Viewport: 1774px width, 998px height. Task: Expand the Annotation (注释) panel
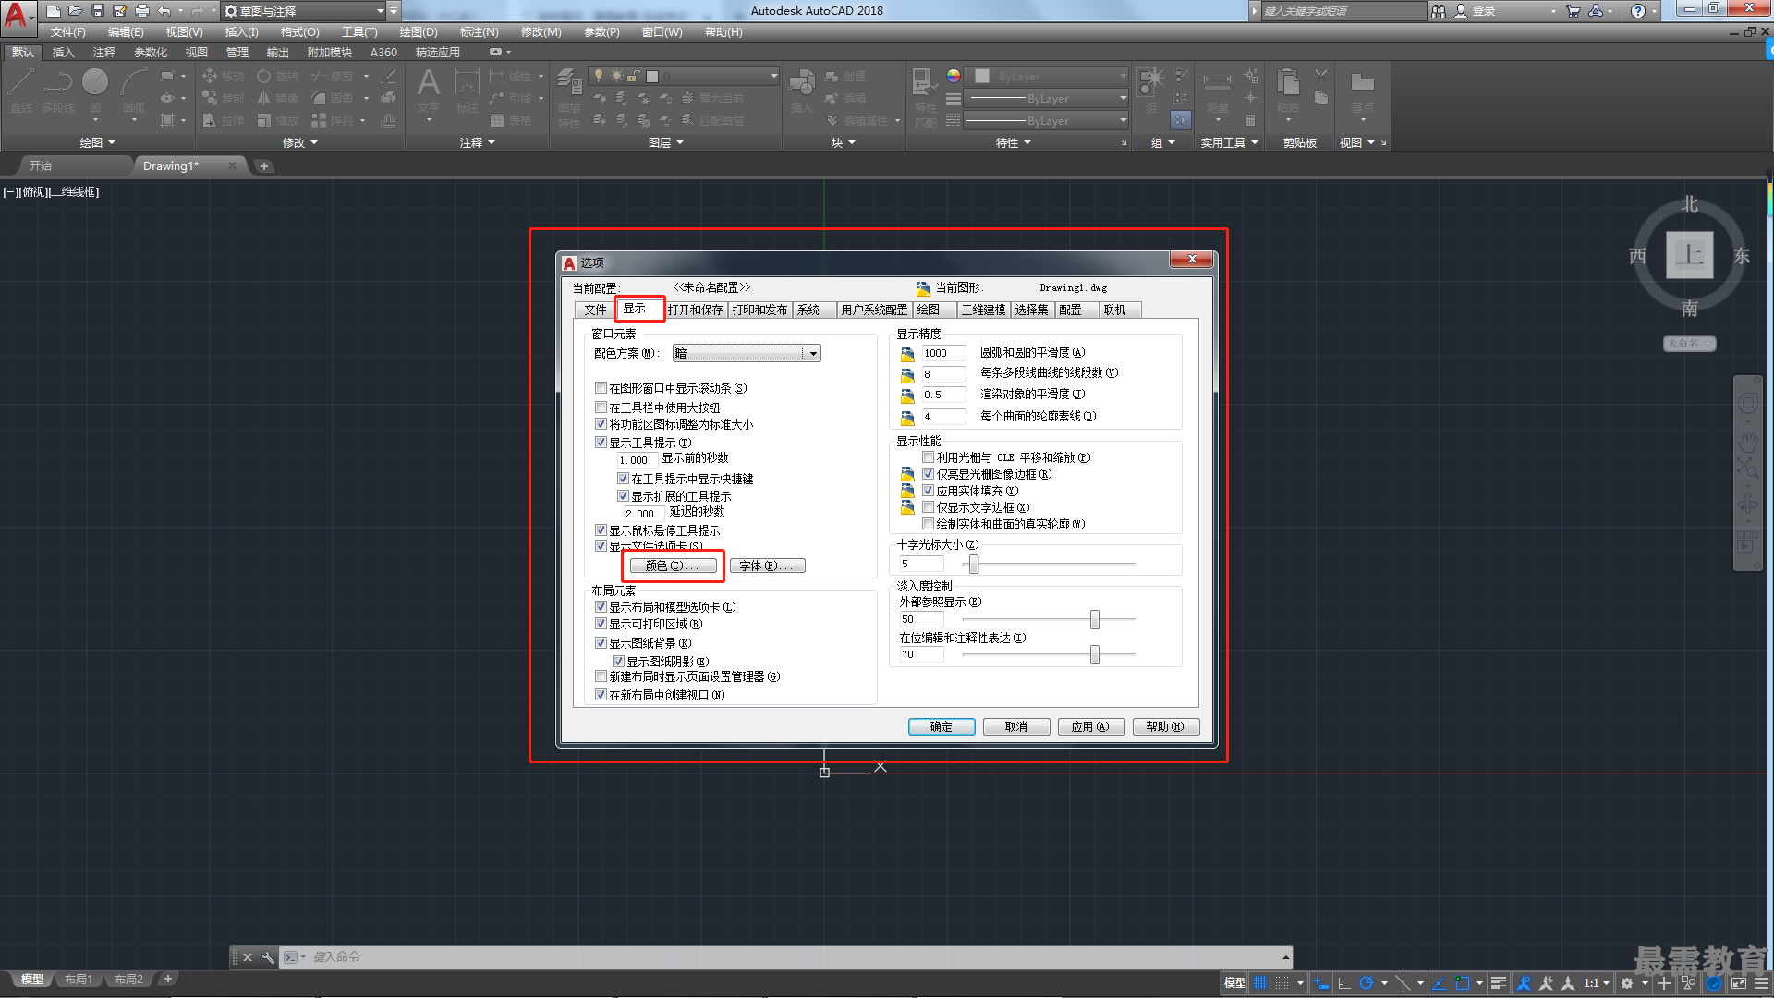pyautogui.click(x=478, y=142)
